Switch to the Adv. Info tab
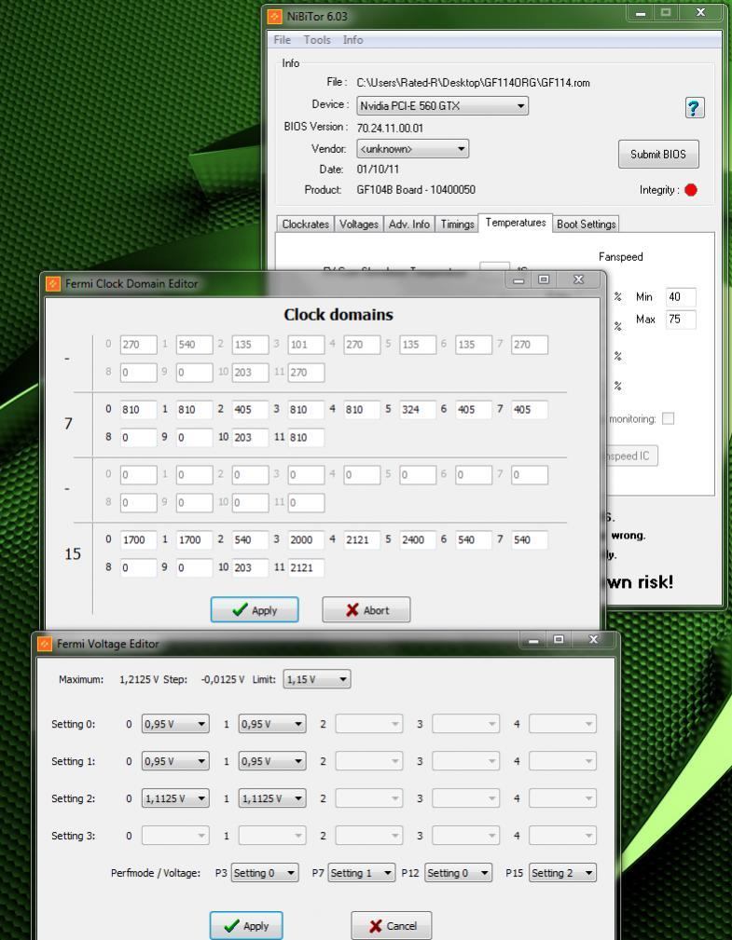 (x=409, y=225)
